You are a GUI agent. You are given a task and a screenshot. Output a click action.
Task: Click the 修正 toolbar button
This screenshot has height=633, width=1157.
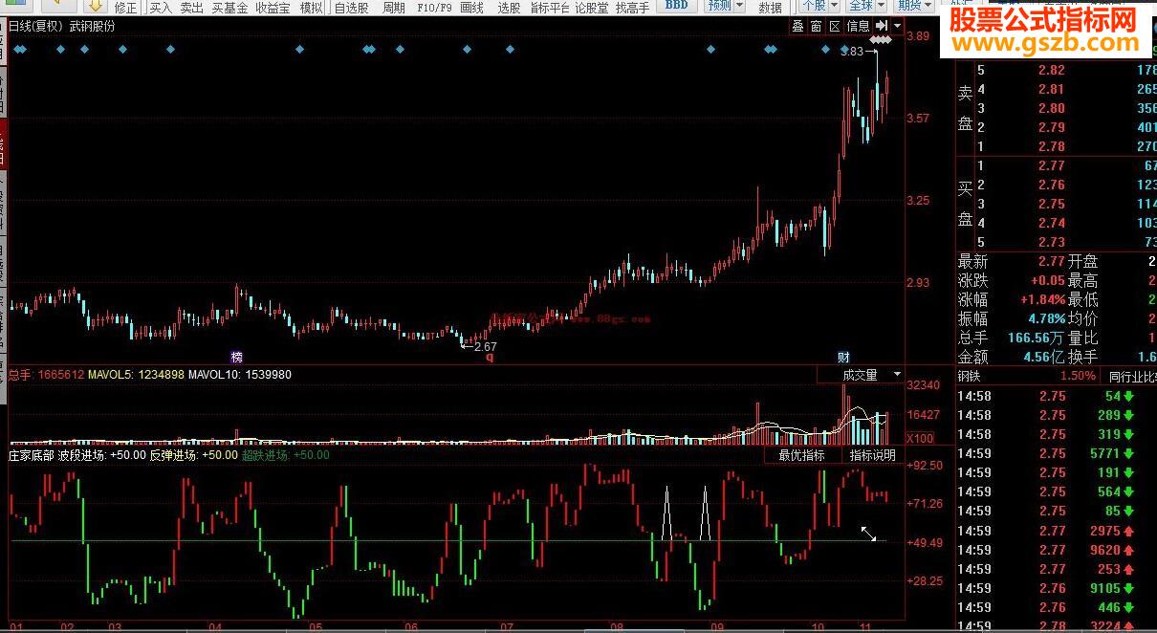[x=126, y=8]
